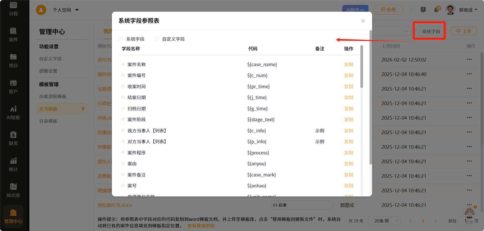Open AI智能 from the sidebar

point(13,112)
